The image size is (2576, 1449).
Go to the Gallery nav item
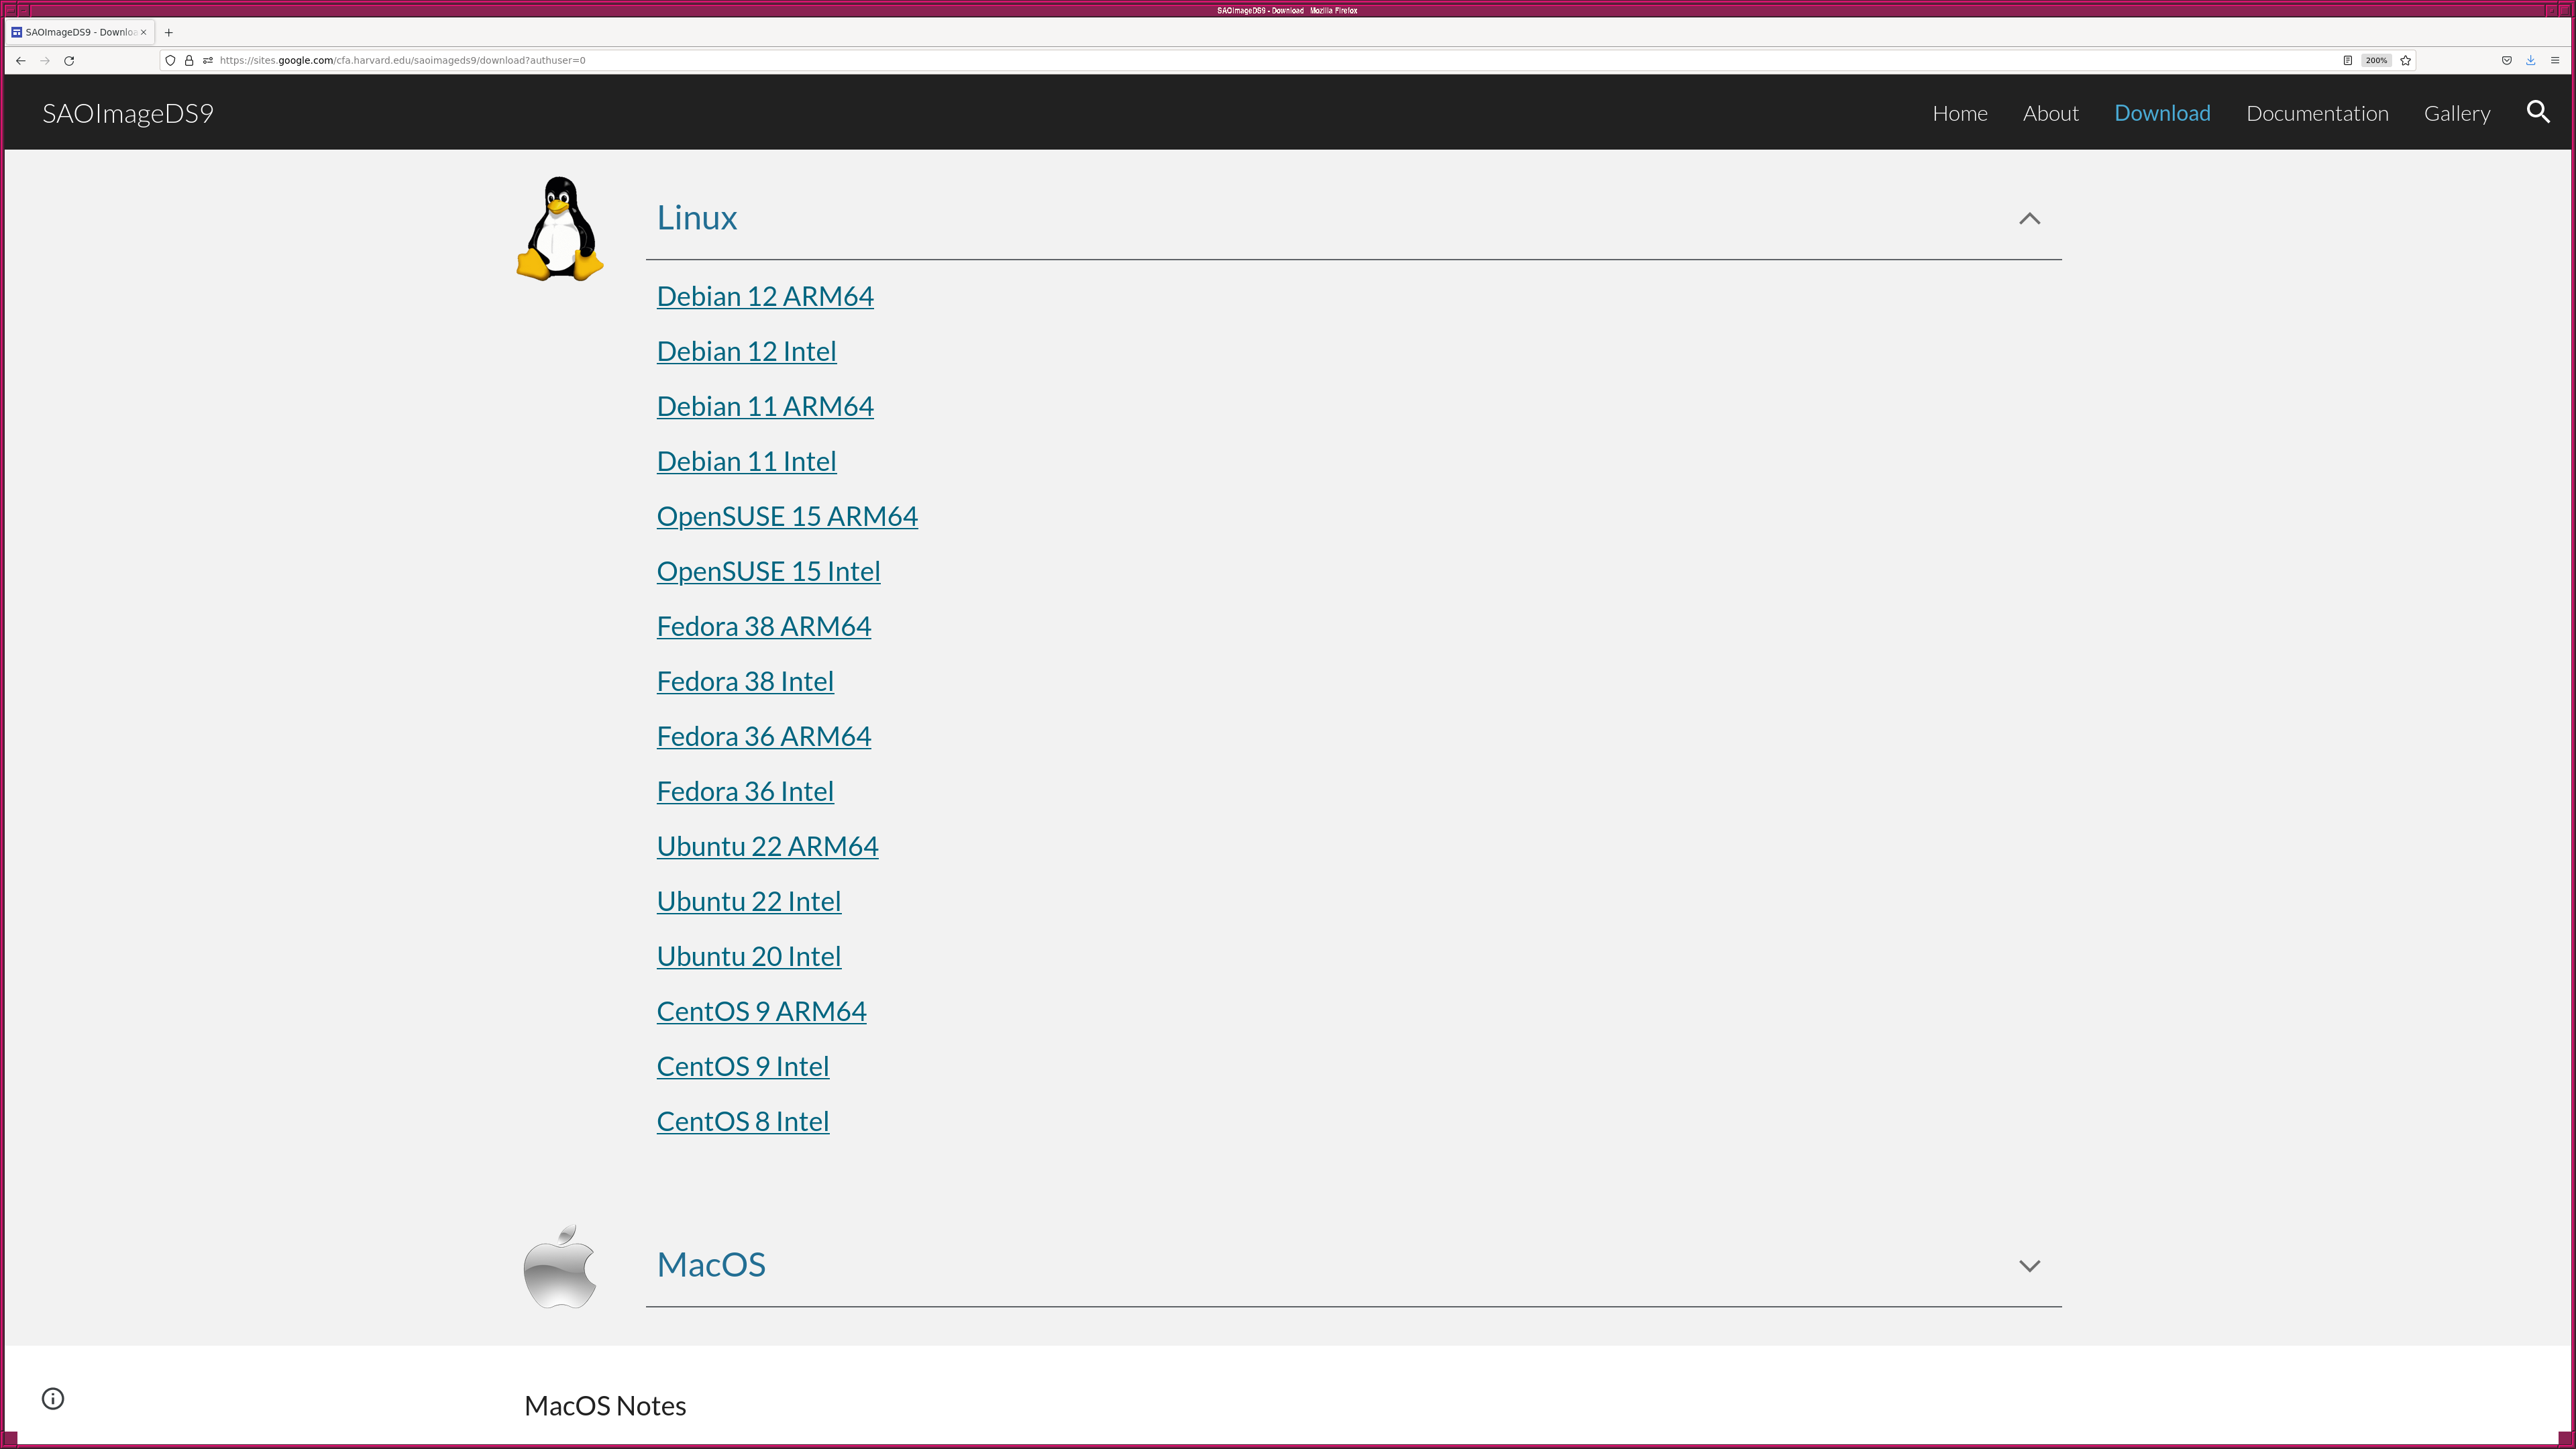(x=2456, y=113)
